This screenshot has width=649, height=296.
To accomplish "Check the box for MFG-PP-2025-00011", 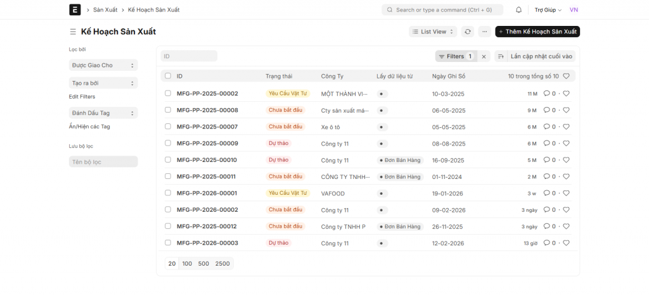I will [167, 176].
